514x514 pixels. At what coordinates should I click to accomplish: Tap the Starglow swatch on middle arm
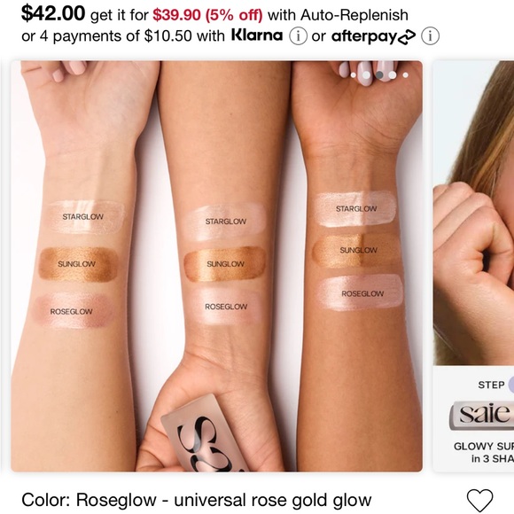click(225, 222)
